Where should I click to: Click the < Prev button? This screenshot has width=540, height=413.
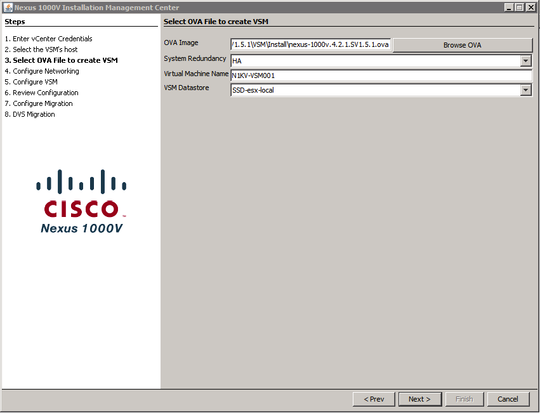(374, 399)
